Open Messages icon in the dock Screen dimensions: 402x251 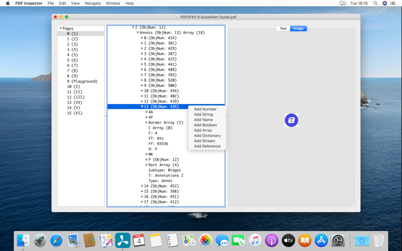coord(222,240)
